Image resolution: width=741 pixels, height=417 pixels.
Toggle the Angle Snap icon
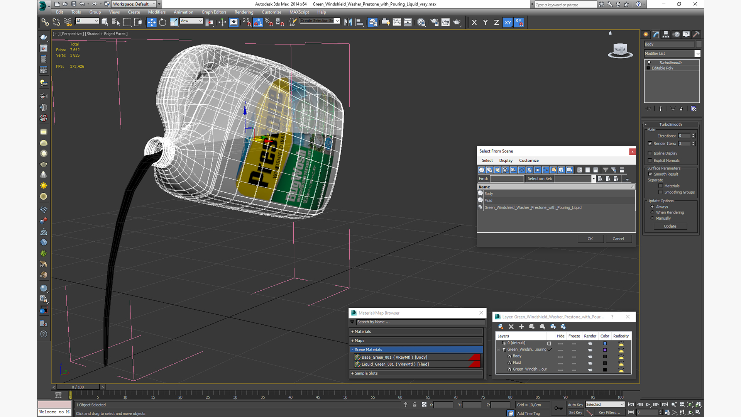pyautogui.click(x=258, y=22)
